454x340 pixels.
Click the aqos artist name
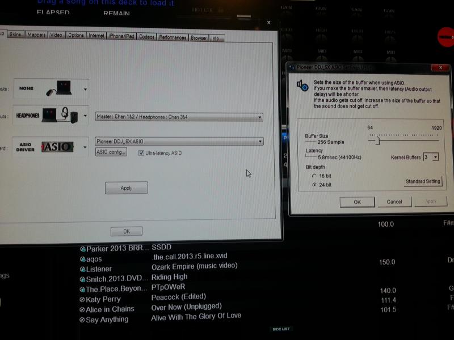(x=94, y=259)
